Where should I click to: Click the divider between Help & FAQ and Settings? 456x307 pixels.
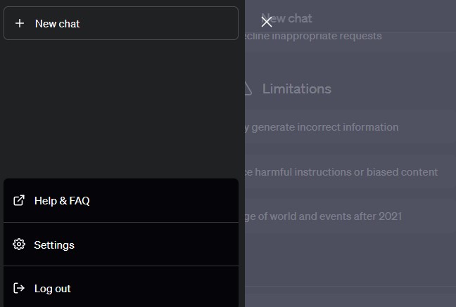[x=121, y=222]
